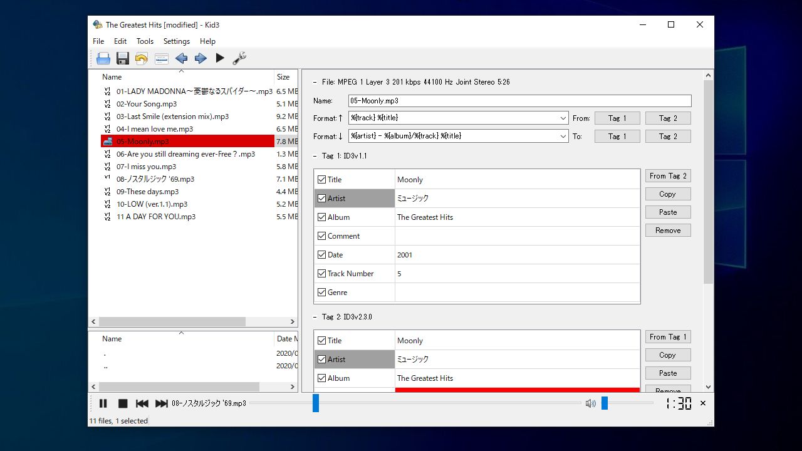Click the playback position slider handle
The height and width of the screenshot is (451, 802).
[316, 403]
